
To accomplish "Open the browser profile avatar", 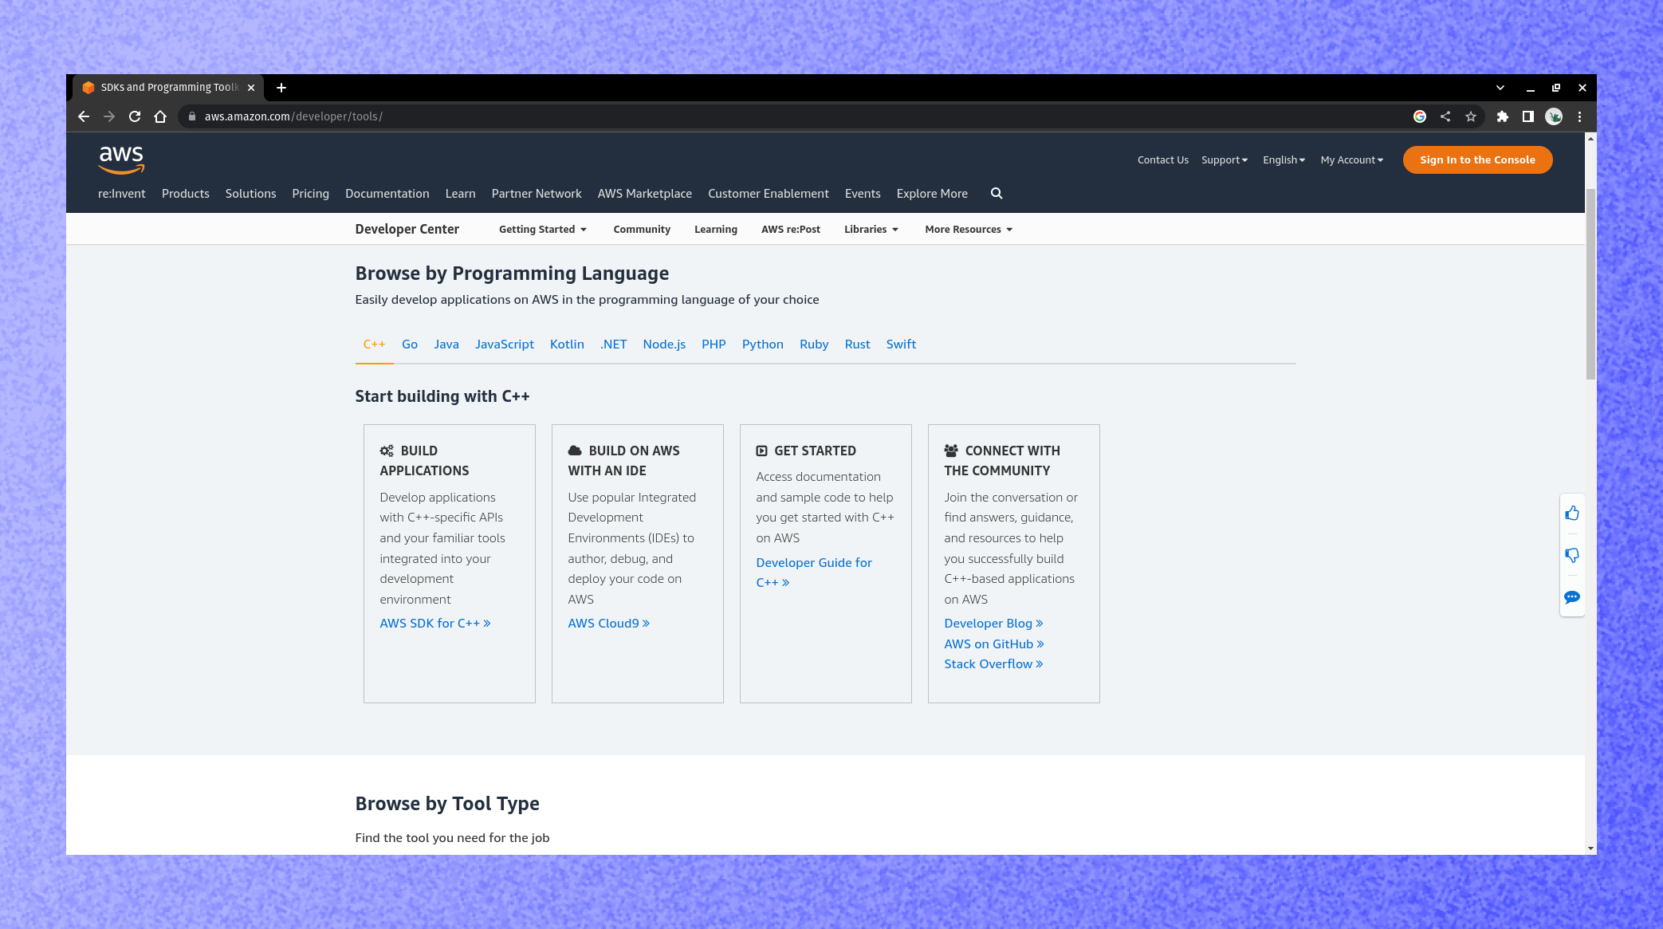I will pyautogui.click(x=1554, y=116).
